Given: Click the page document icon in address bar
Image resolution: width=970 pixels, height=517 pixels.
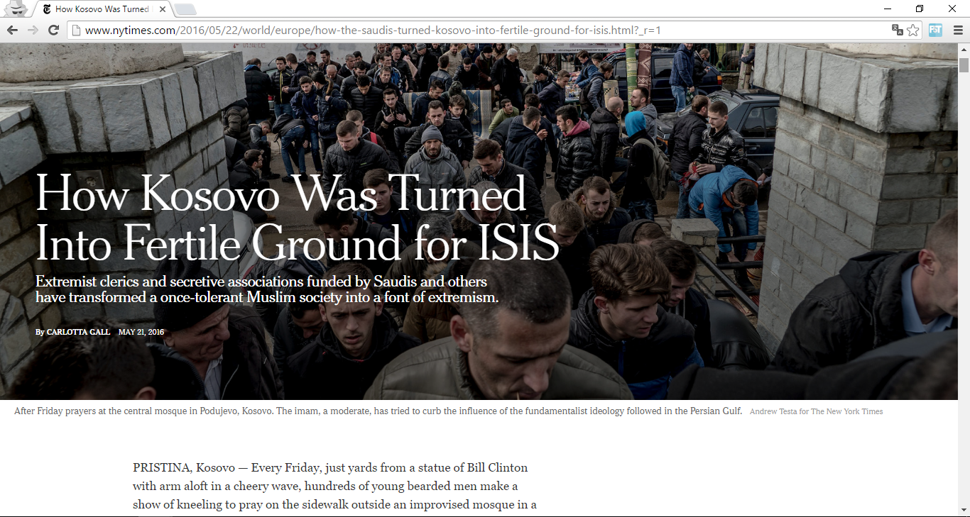Looking at the screenshot, I should pos(76,30).
